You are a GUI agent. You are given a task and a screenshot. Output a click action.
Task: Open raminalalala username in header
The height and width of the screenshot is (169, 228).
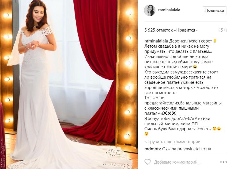click(169, 10)
